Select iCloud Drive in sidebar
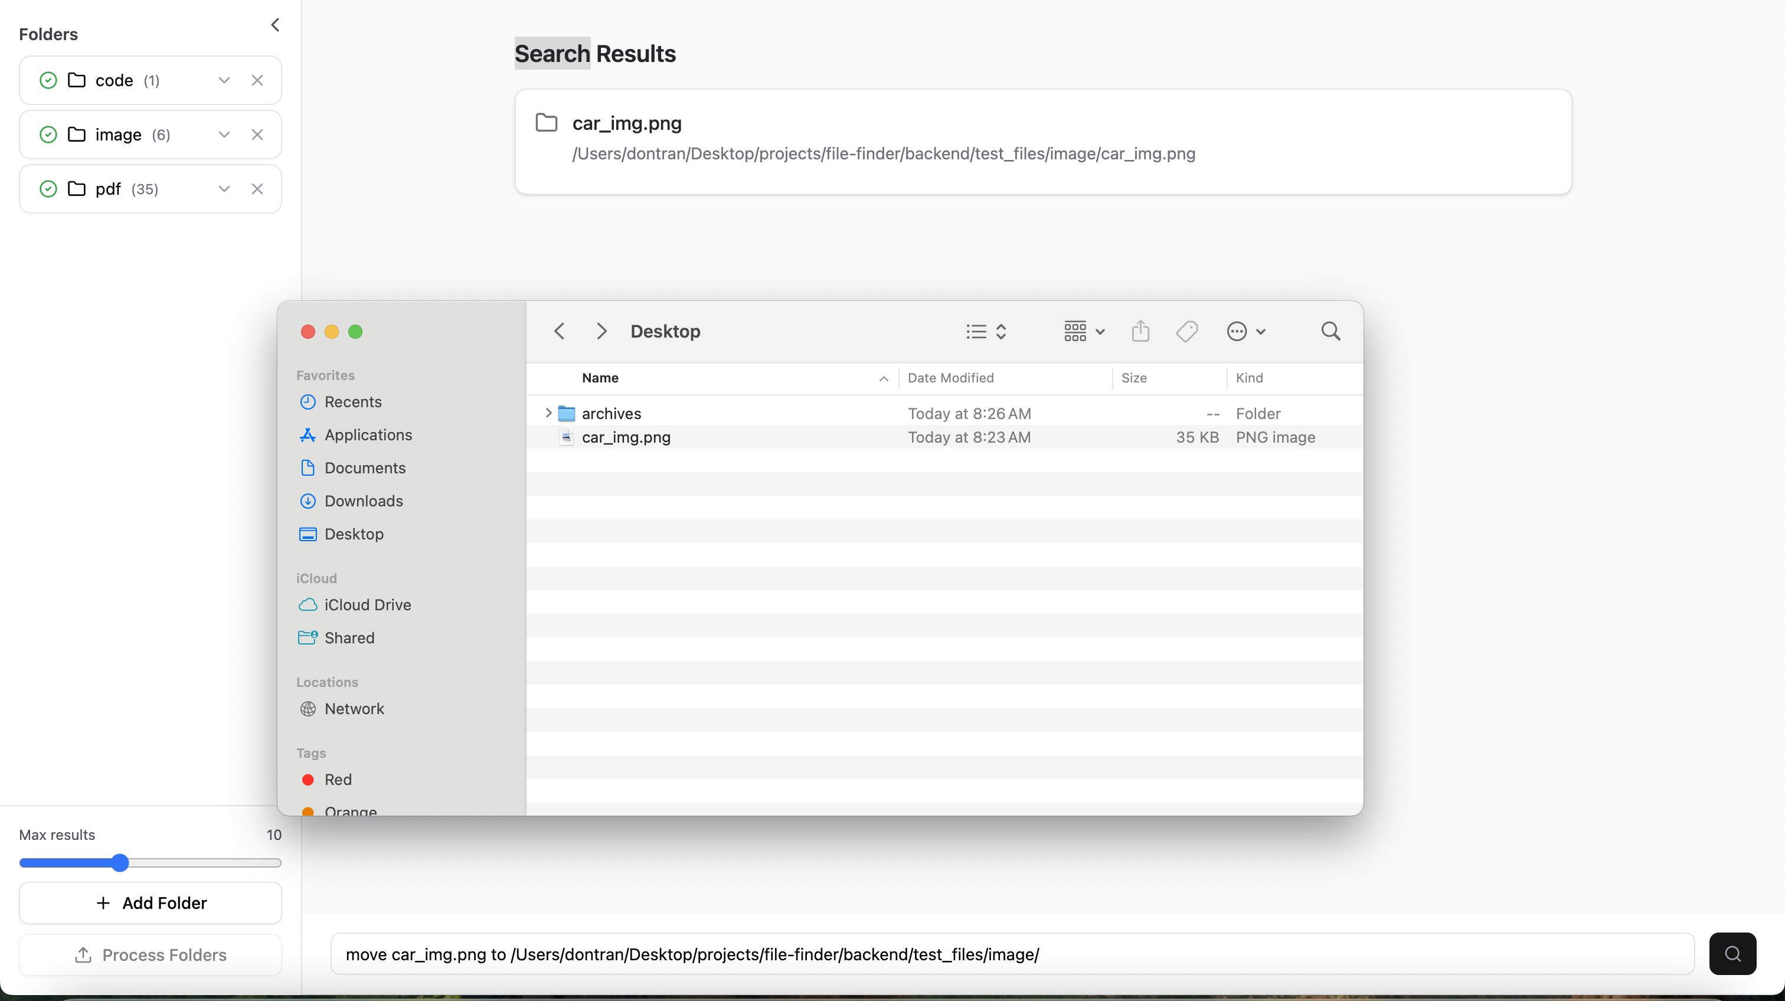The height and width of the screenshot is (1001, 1785). [367, 605]
